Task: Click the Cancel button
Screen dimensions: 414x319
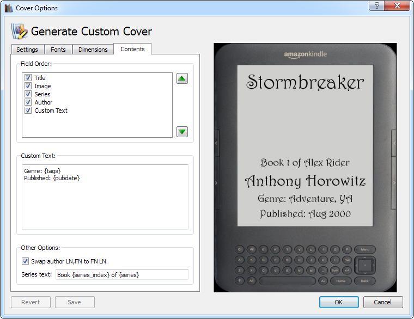Action: [x=383, y=302]
